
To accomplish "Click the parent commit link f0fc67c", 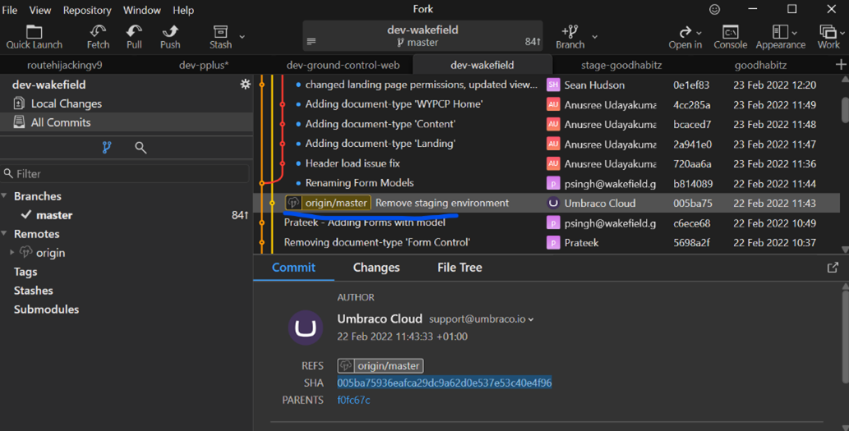I will pyautogui.click(x=353, y=400).
